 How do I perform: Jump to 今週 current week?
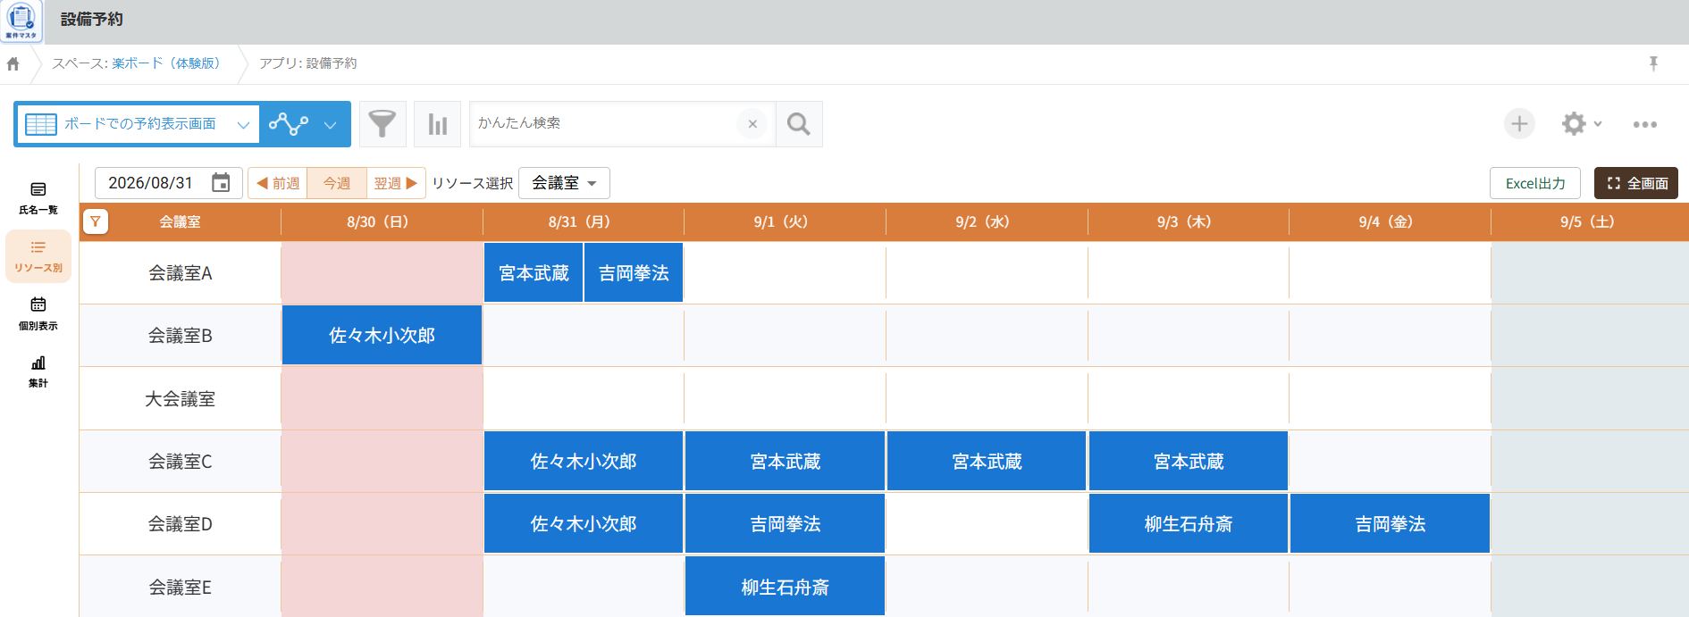tap(337, 183)
